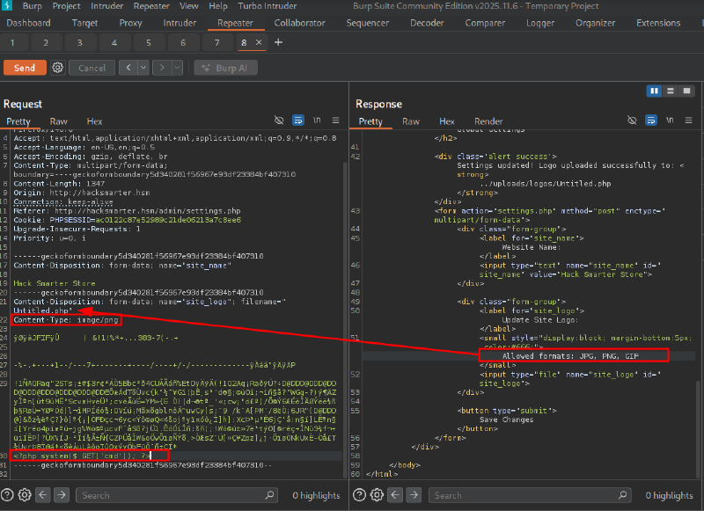Show Response in Raw view
The image size is (704, 511).
click(x=411, y=121)
